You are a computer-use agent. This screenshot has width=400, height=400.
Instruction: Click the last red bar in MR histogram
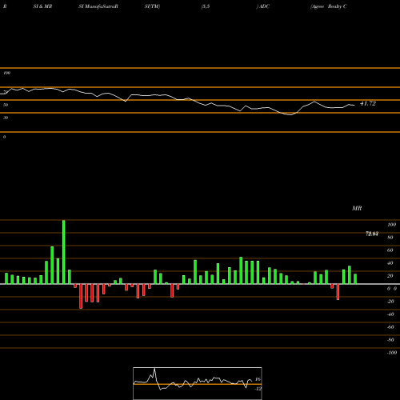pos(338,292)
